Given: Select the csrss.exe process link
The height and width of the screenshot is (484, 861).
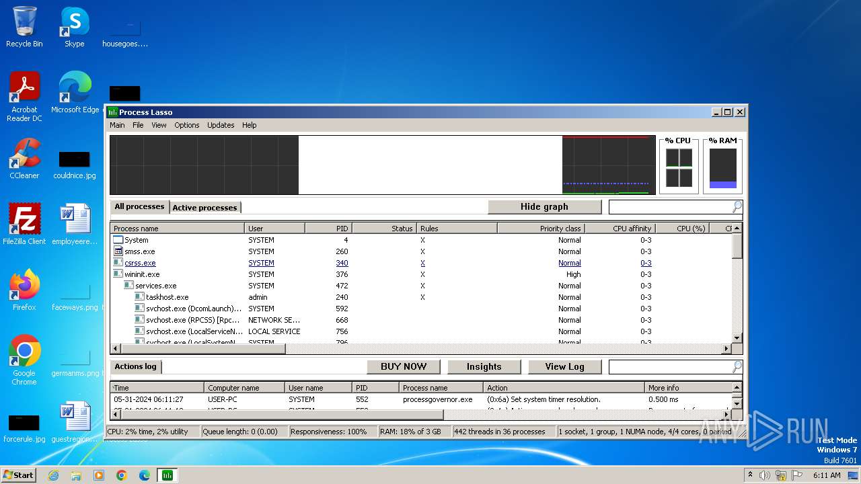Looking at the screenshot, I should [140, 263].
